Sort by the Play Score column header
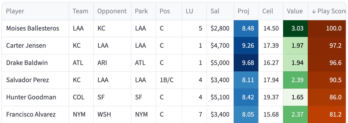The width and height of the screenshot is (348, 123). (x=328, y=11)
